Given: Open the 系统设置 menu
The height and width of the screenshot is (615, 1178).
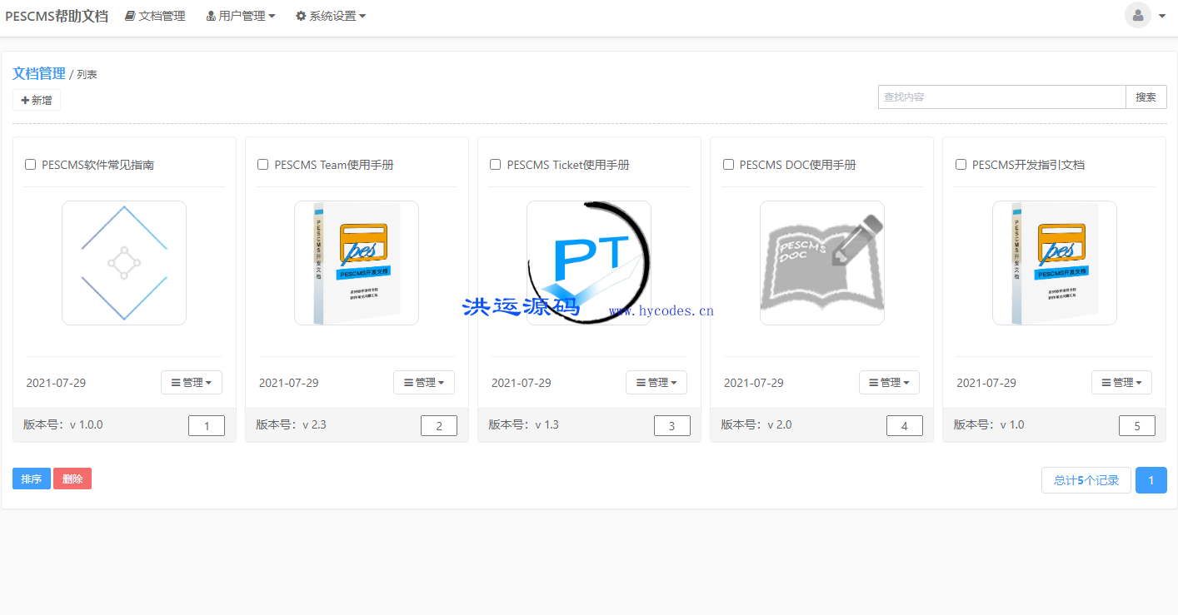Looking at the screenshot, I should tap(331, 16).
